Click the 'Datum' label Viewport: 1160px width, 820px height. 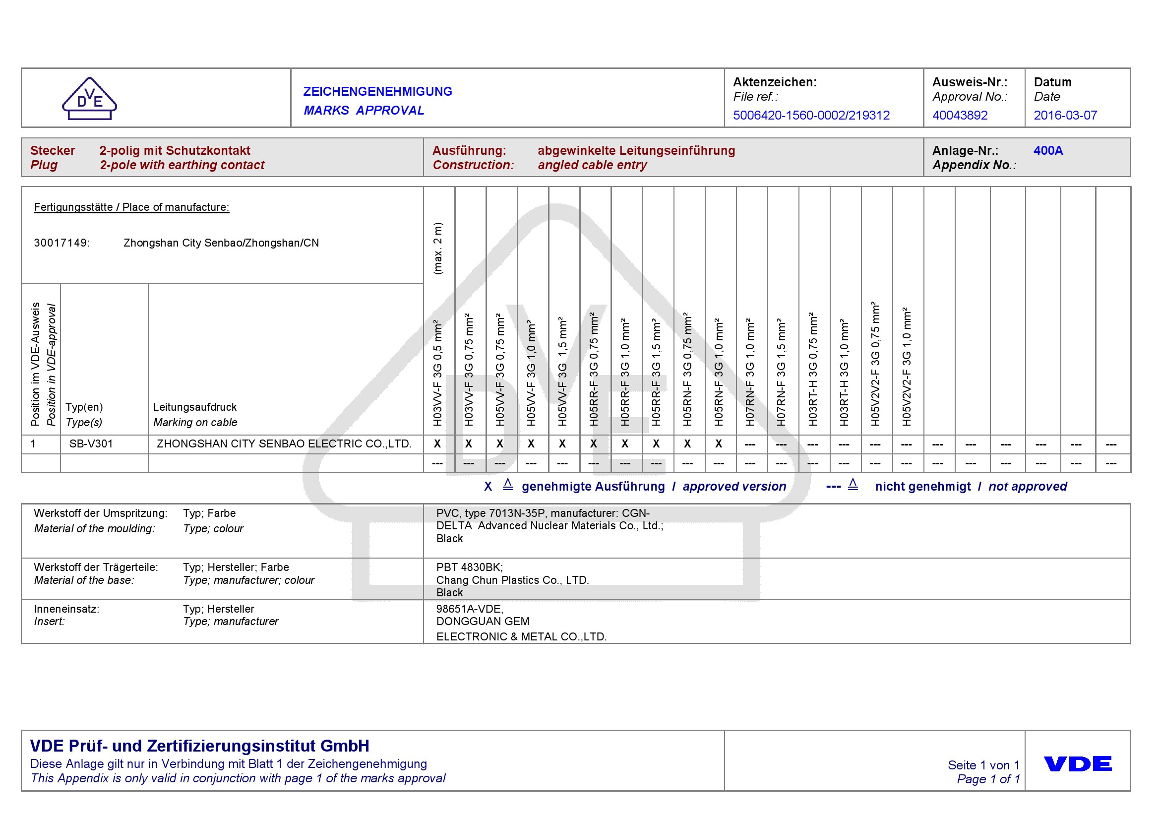click(x=1052, y=82)
